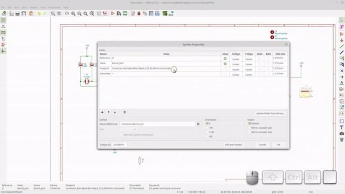Viewport: 345px width, 194px height.
Task: Click Text Size cell of Reference row
Action: tap(280, 58)
